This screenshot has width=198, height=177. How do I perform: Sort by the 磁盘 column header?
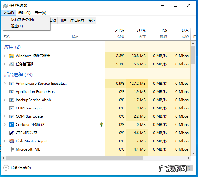tap(158, 34)
